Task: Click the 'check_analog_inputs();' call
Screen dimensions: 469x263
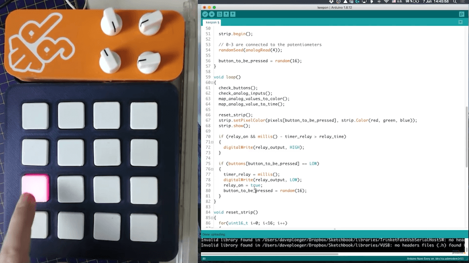Action: 245,93
